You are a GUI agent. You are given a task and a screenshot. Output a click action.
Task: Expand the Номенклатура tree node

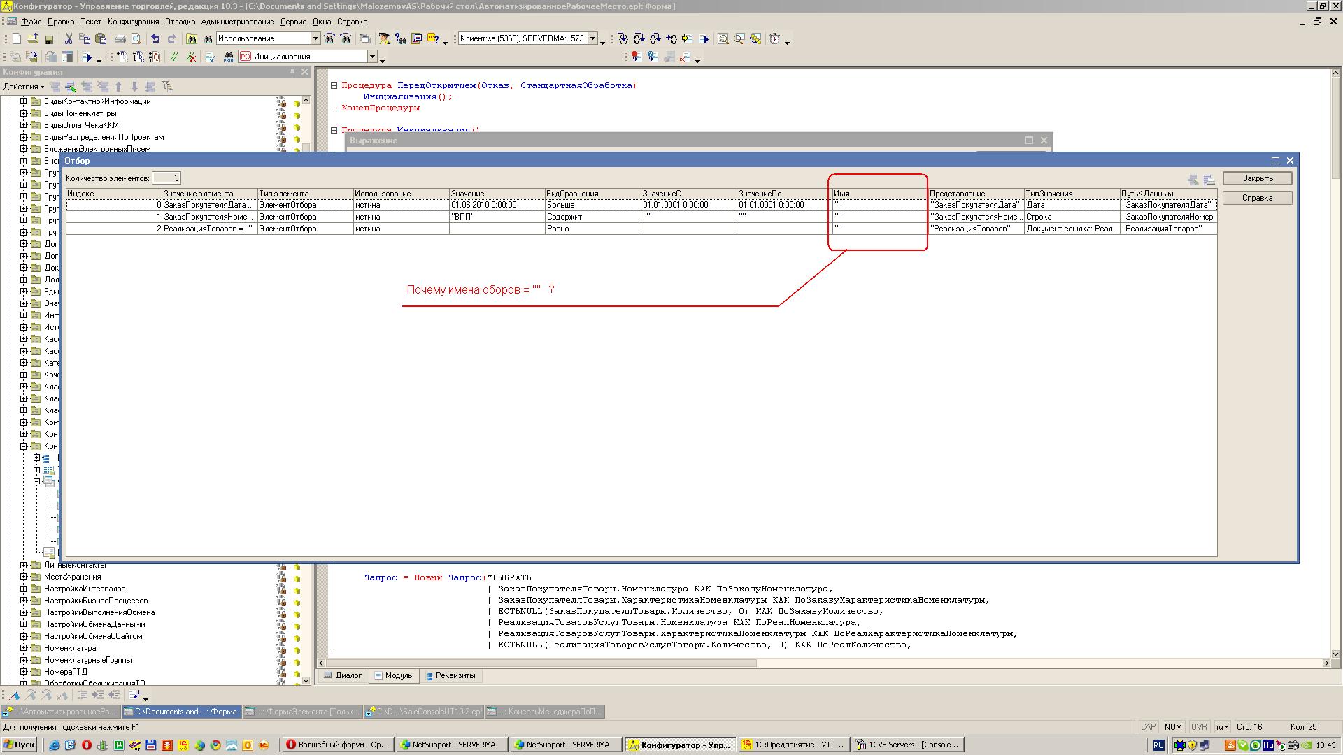point(23,648)
